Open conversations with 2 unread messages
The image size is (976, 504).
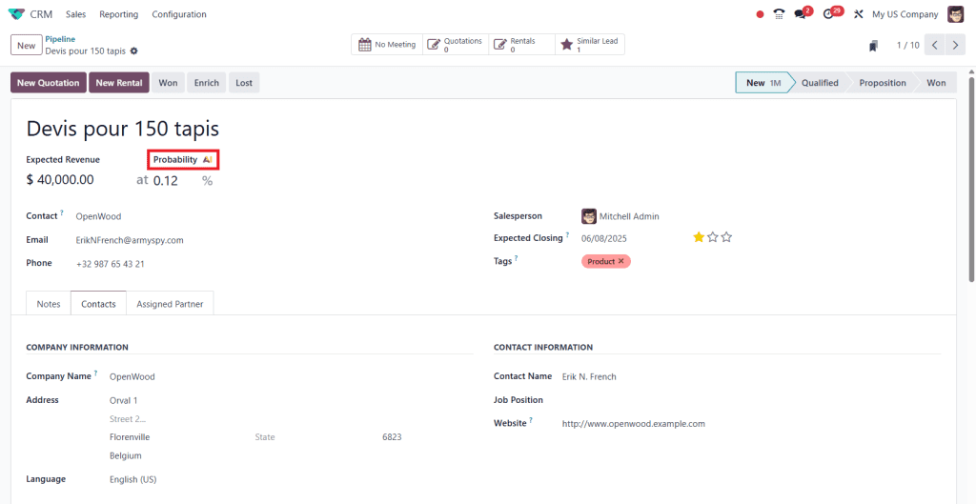click(802, 14)
